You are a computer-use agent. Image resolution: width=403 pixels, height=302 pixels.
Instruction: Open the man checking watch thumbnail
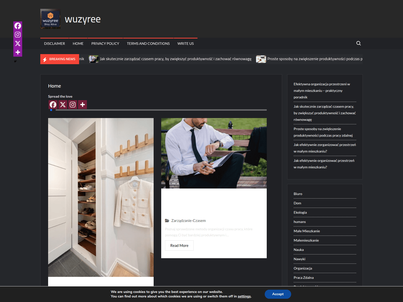[214, 153]
